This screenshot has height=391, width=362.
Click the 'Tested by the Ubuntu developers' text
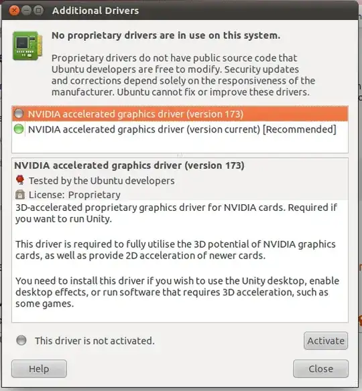coord(102,181)
